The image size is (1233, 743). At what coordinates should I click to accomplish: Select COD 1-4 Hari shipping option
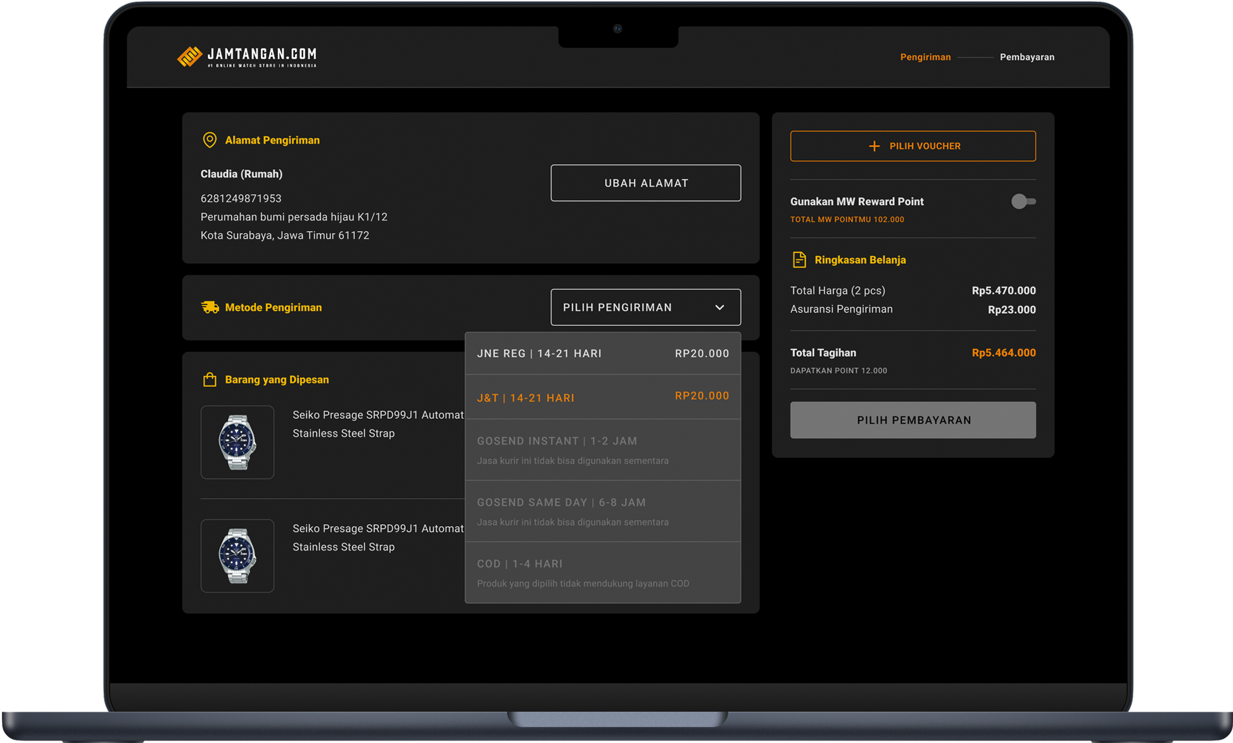click(603, 573)
